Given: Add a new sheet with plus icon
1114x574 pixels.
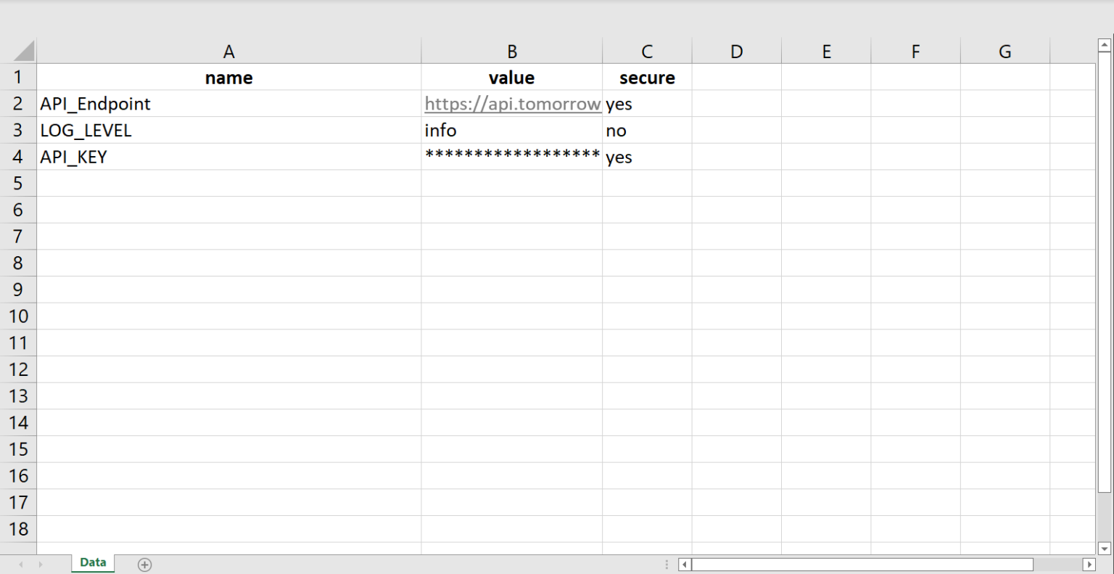Looking at the screenshot, I should pos(144,565).
